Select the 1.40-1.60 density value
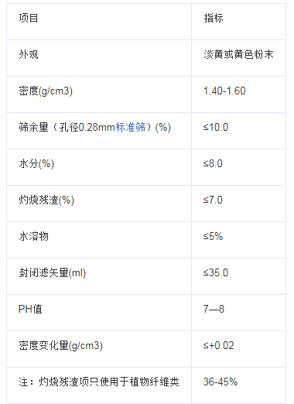Image resolution: width=294 pixels, height=404 pixels. (224, 91)
